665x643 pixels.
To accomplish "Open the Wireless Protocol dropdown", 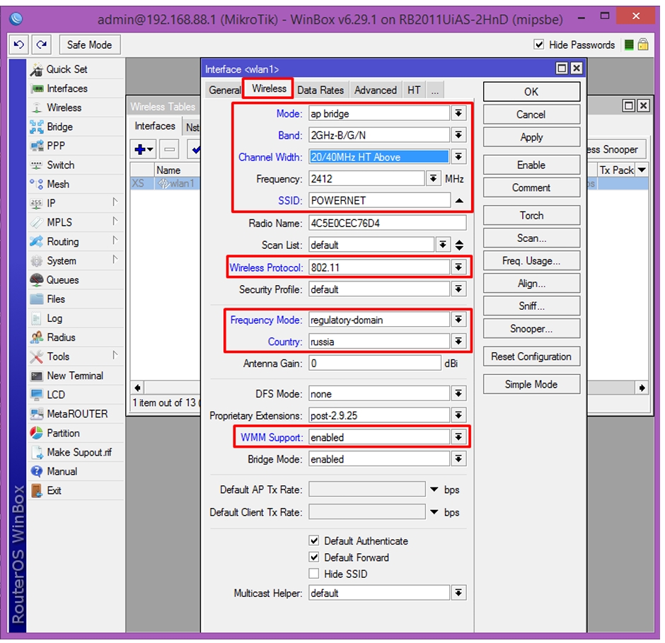I will (x=458, y=267).
